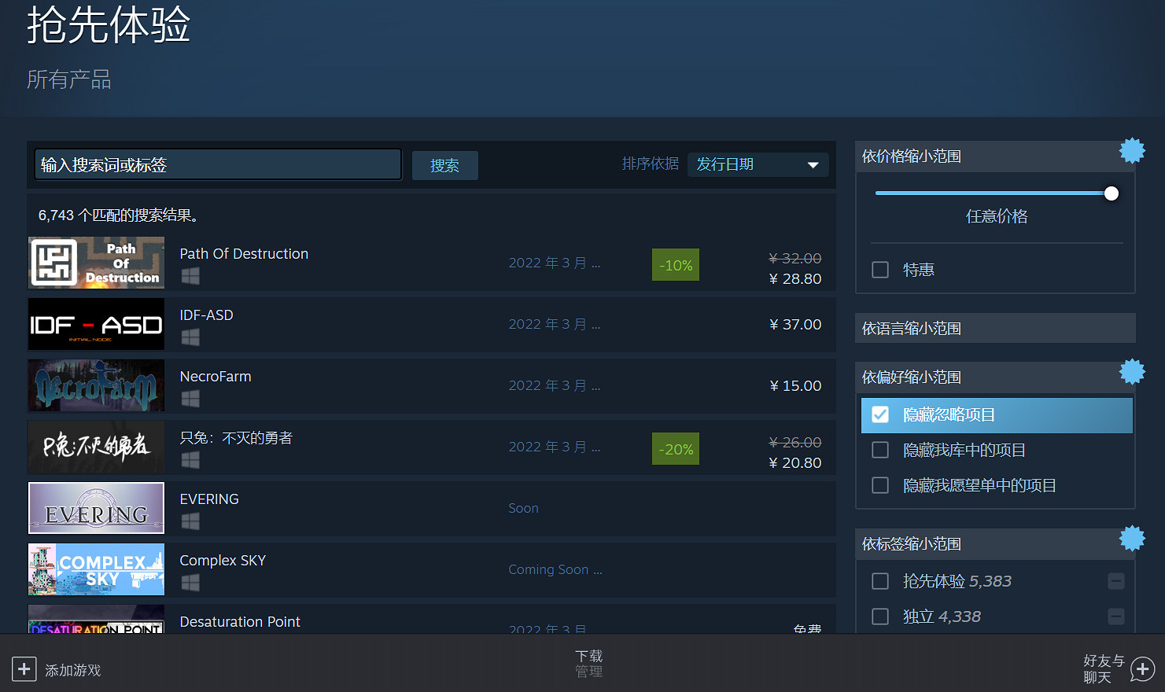Open the Path Of Destruction game listing
Screen dimensions: 1165x692
click(x=244, y=254)
